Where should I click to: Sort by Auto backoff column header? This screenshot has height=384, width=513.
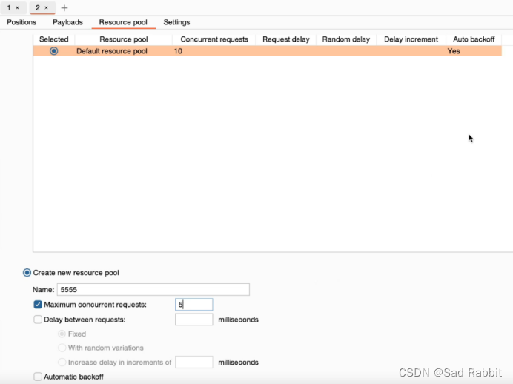pos(474,39)
